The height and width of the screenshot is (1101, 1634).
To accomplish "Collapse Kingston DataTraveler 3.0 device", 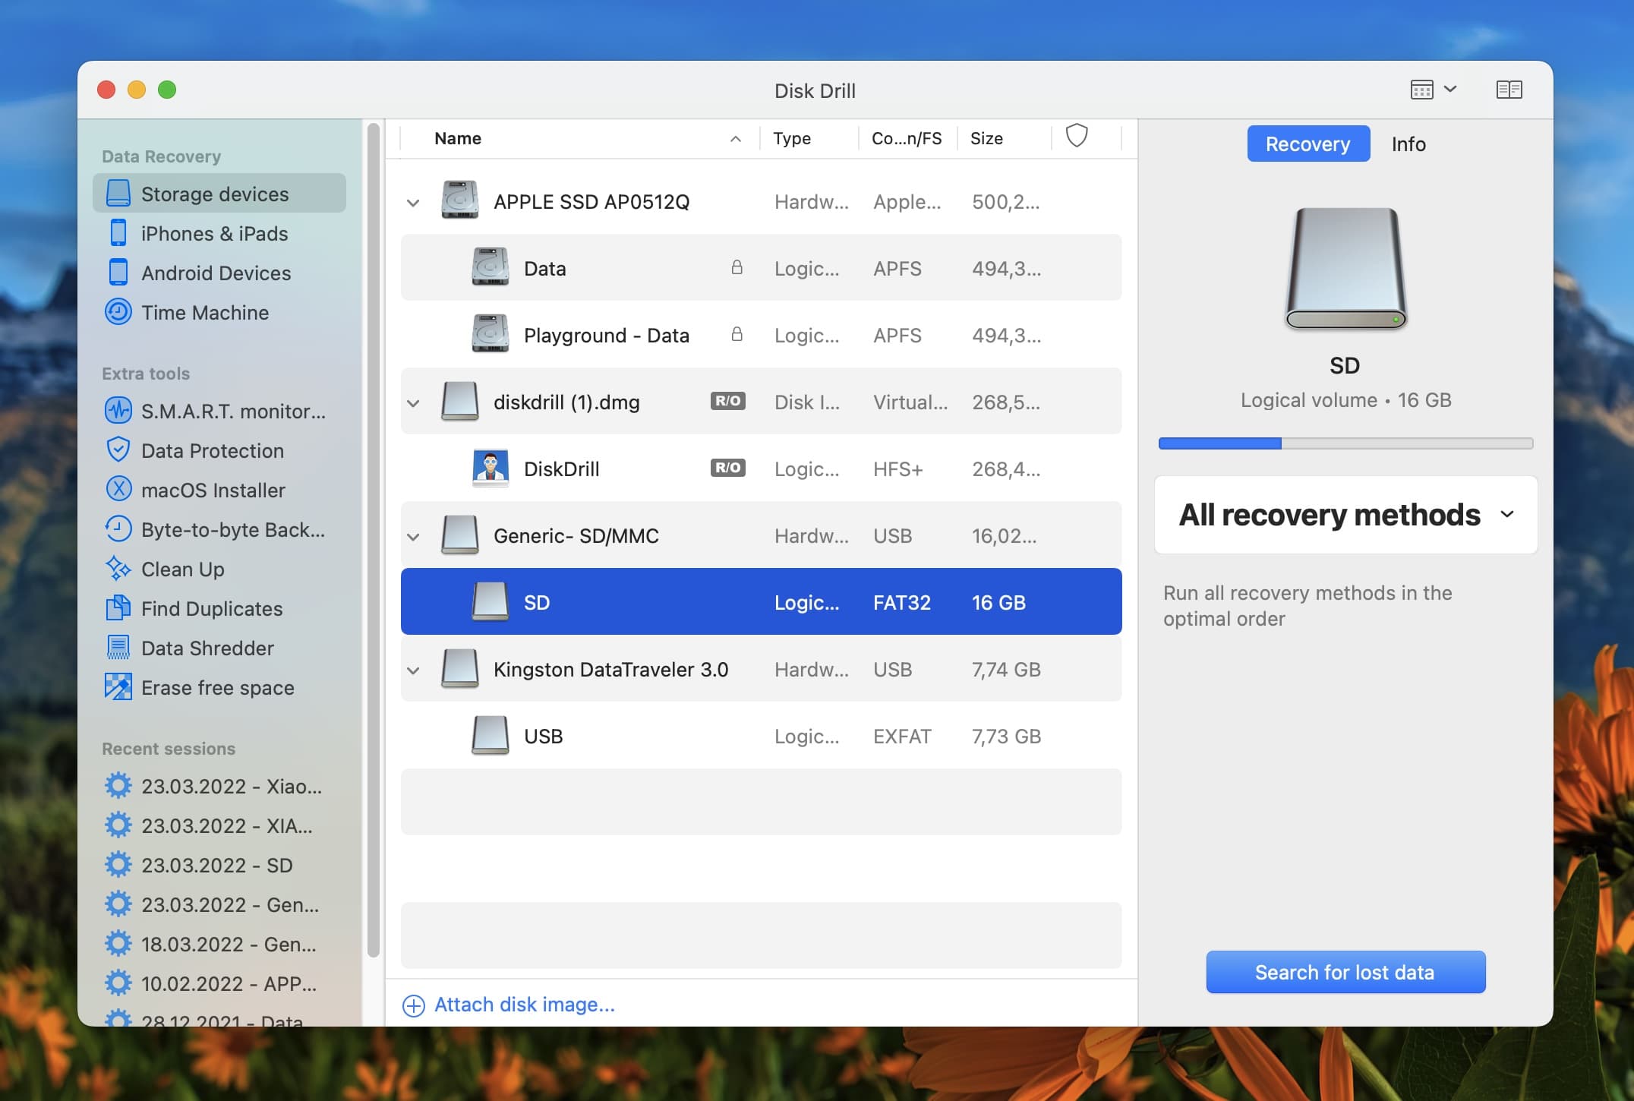I will click(x=413, y=670).
